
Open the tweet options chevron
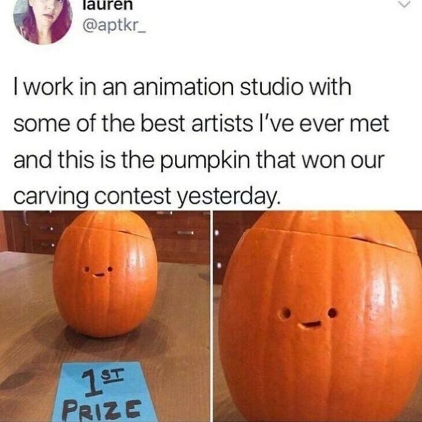405,4
